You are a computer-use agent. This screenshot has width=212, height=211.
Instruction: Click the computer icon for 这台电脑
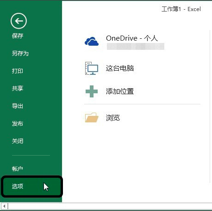tap(92, 68)
